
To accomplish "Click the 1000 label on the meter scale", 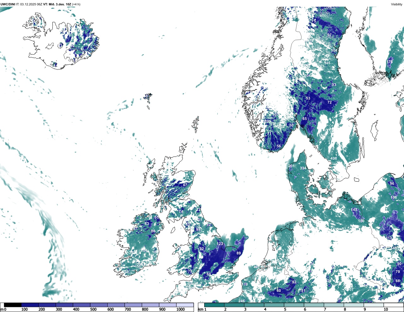I will coord(181,309).
